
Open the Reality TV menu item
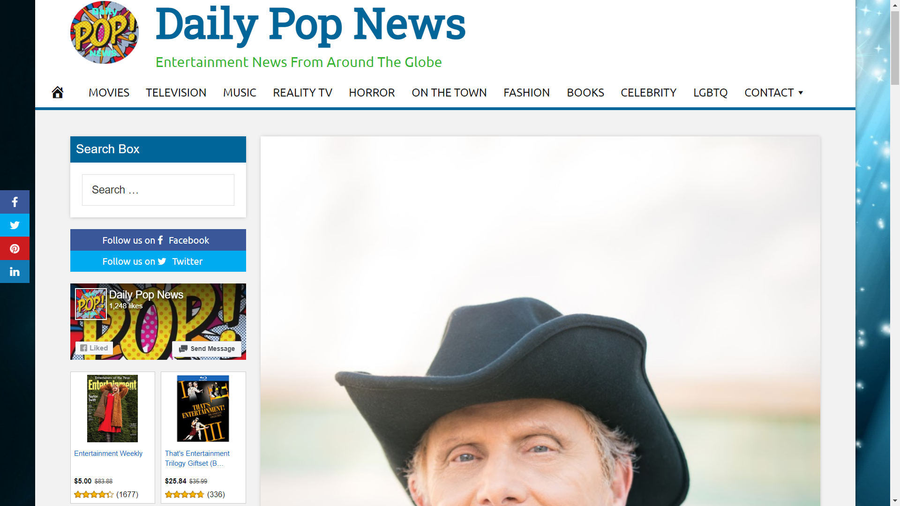(302, 93)
